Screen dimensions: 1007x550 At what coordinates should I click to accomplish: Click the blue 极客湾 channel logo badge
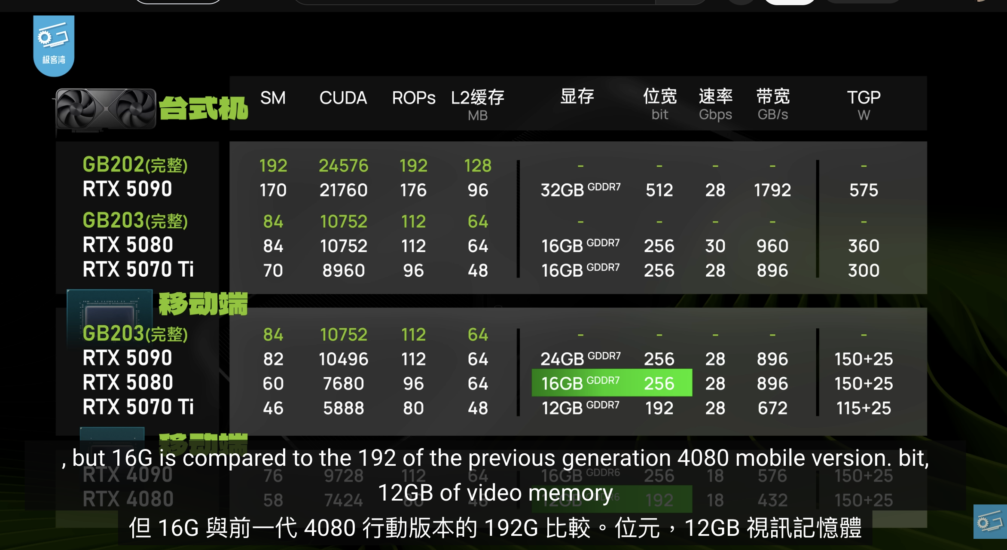(54, 45)
